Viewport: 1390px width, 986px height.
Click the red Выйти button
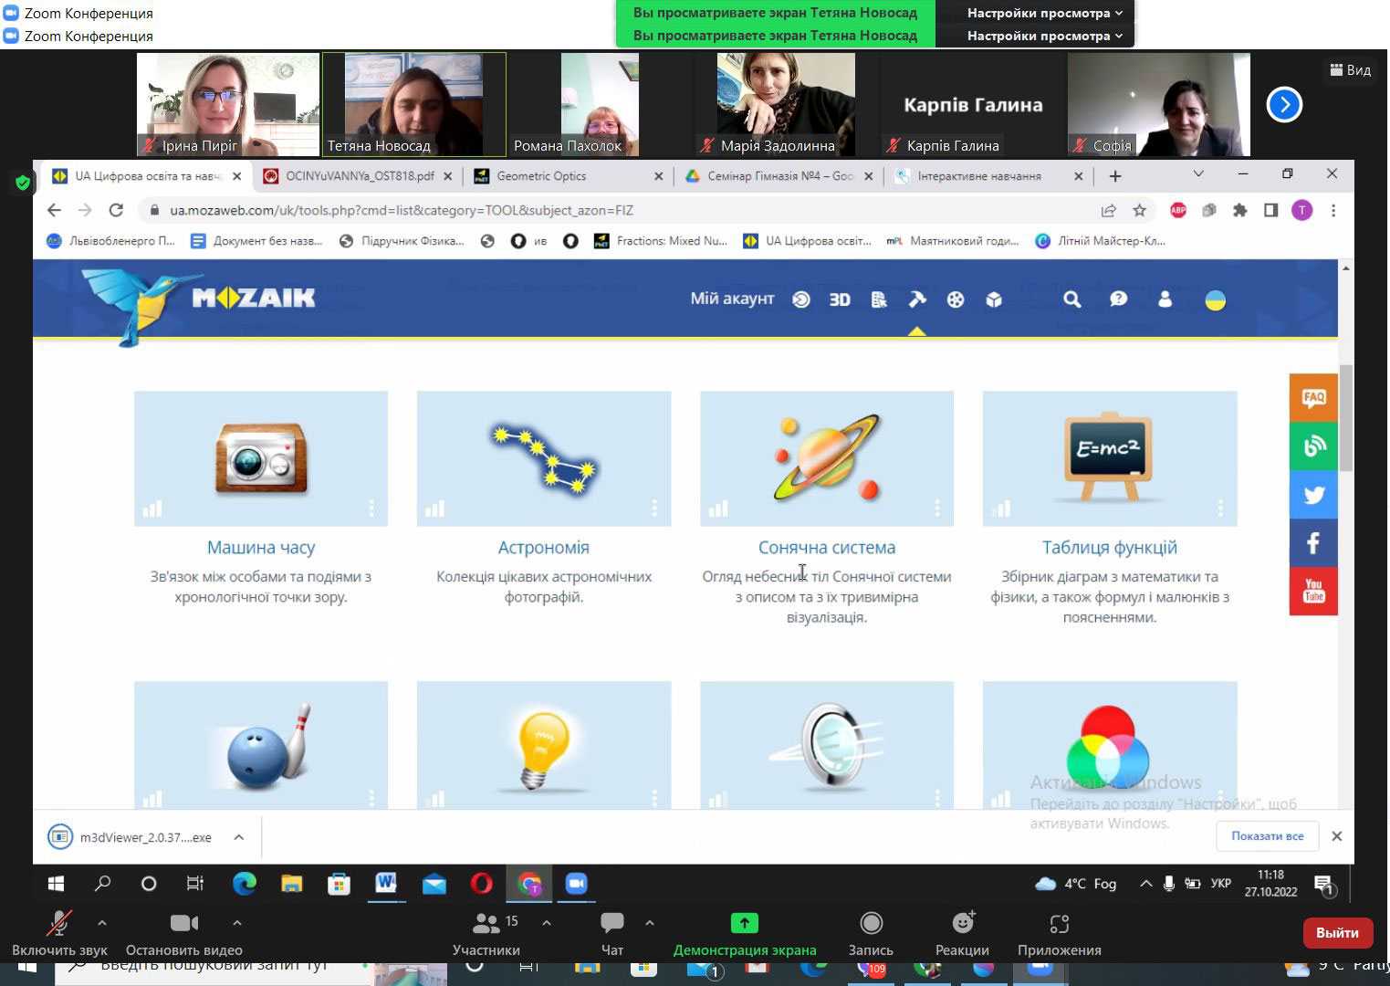coord(1337,932)
